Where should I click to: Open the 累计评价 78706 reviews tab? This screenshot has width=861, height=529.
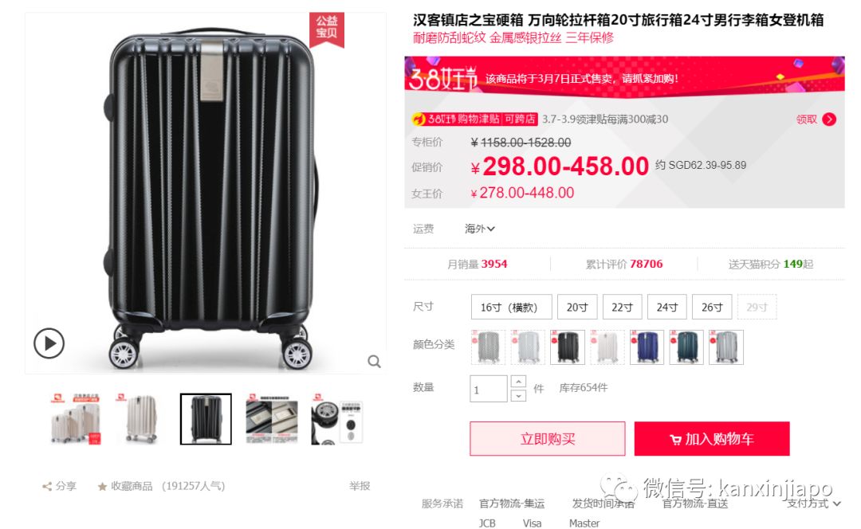623,264
